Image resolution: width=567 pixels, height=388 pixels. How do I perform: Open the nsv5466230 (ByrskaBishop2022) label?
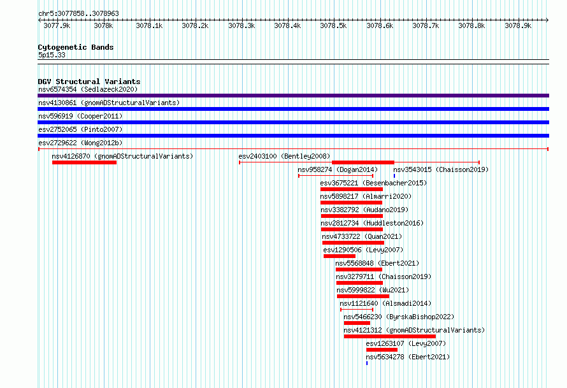[x=399, y=317]
